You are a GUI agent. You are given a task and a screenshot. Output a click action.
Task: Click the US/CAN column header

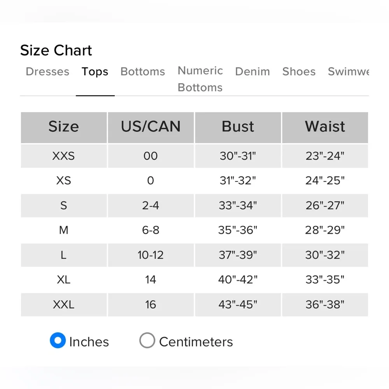click(x=151, y=127)
